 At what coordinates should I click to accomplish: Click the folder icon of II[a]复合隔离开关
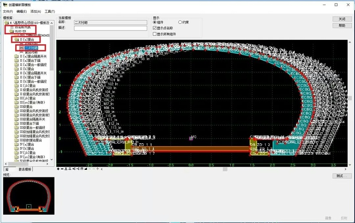tap(16, 56)
